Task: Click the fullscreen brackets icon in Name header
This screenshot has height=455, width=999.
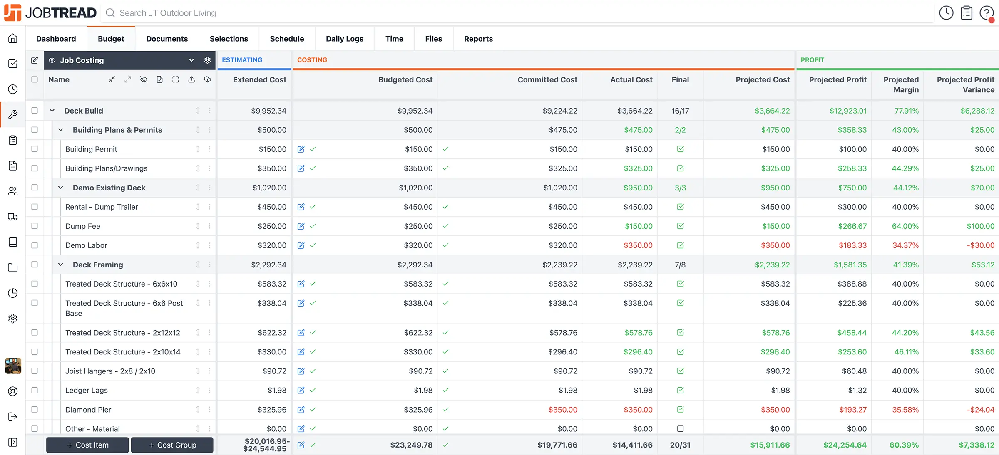Action: [x=176, y=79]
